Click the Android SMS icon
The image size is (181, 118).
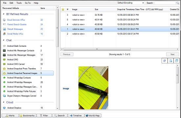(4, 59)
